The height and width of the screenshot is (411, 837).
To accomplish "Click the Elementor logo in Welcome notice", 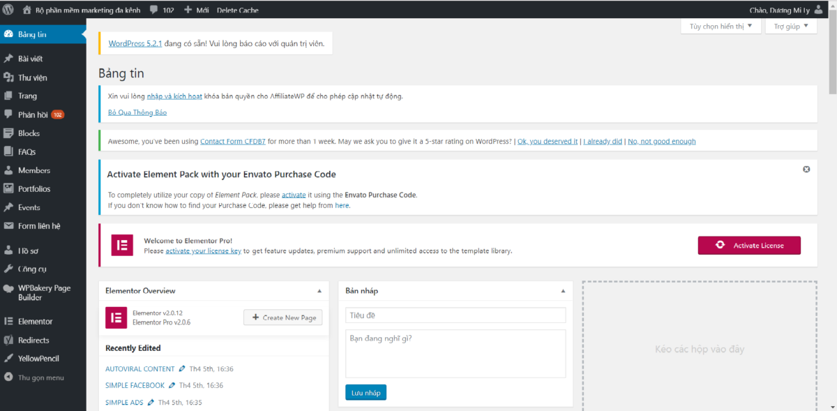I will click(x=122, y=245).
